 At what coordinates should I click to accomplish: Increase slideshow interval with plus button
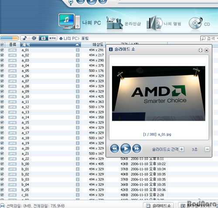tap(181, 149)
